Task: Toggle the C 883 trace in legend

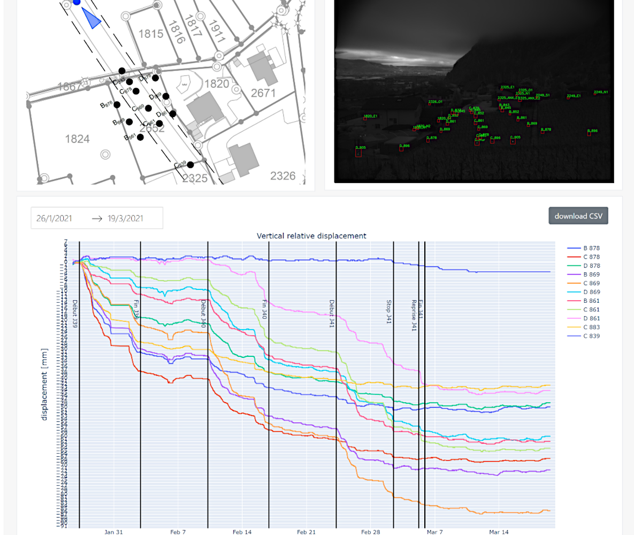Action: (584, 327)
